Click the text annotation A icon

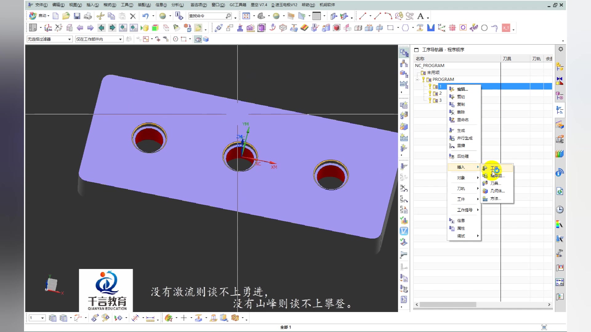pos(420,16)
